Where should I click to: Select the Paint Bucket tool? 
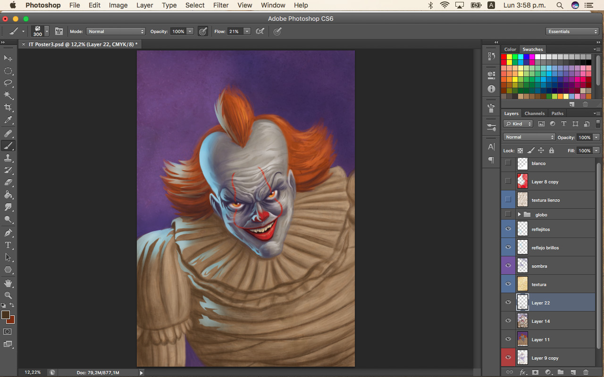8,195
